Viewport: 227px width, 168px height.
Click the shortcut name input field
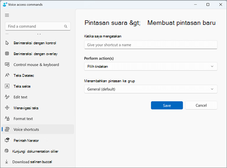click(151, 45)
